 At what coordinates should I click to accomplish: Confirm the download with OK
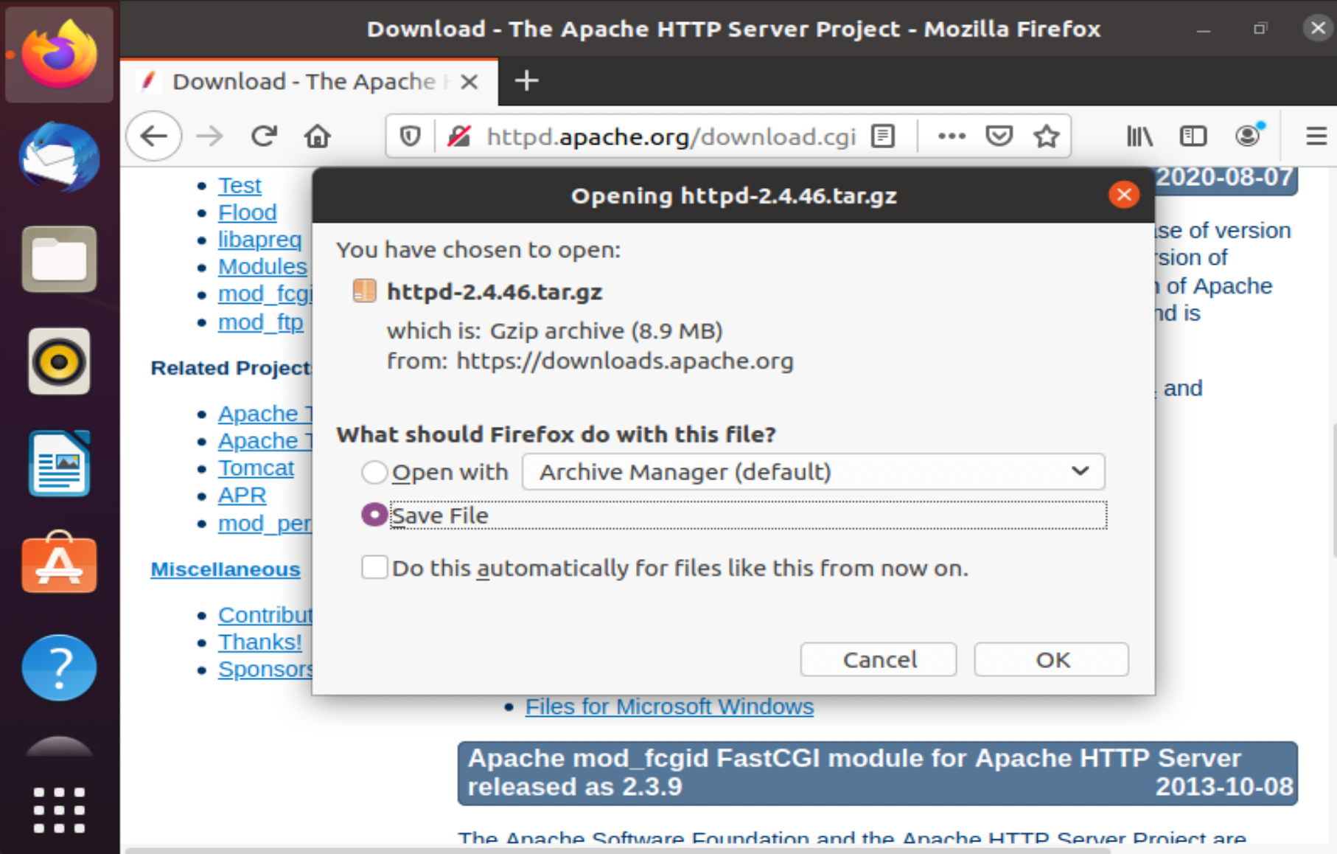pyautogui.click(x=1052, y=659)
